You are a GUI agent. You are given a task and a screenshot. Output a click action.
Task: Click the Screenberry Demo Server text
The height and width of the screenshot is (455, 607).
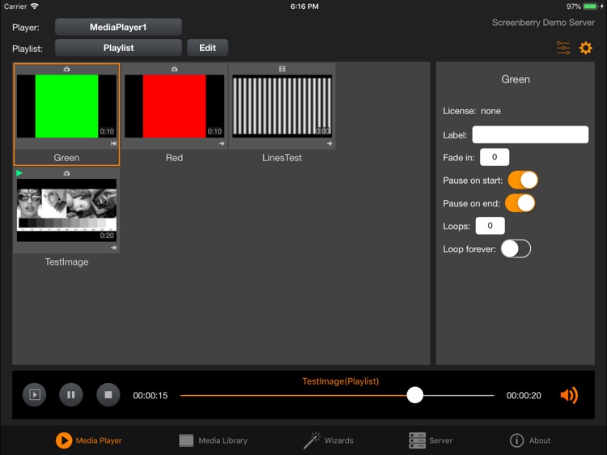(543, 23)
